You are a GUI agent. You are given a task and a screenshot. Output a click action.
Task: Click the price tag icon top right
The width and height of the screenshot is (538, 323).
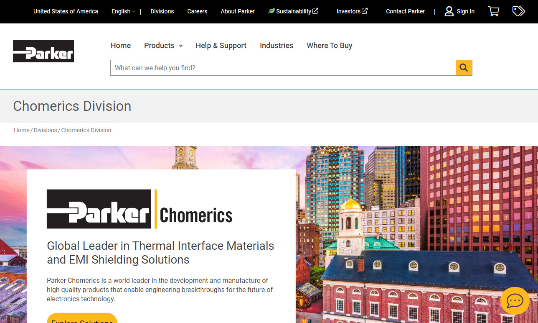518,11
